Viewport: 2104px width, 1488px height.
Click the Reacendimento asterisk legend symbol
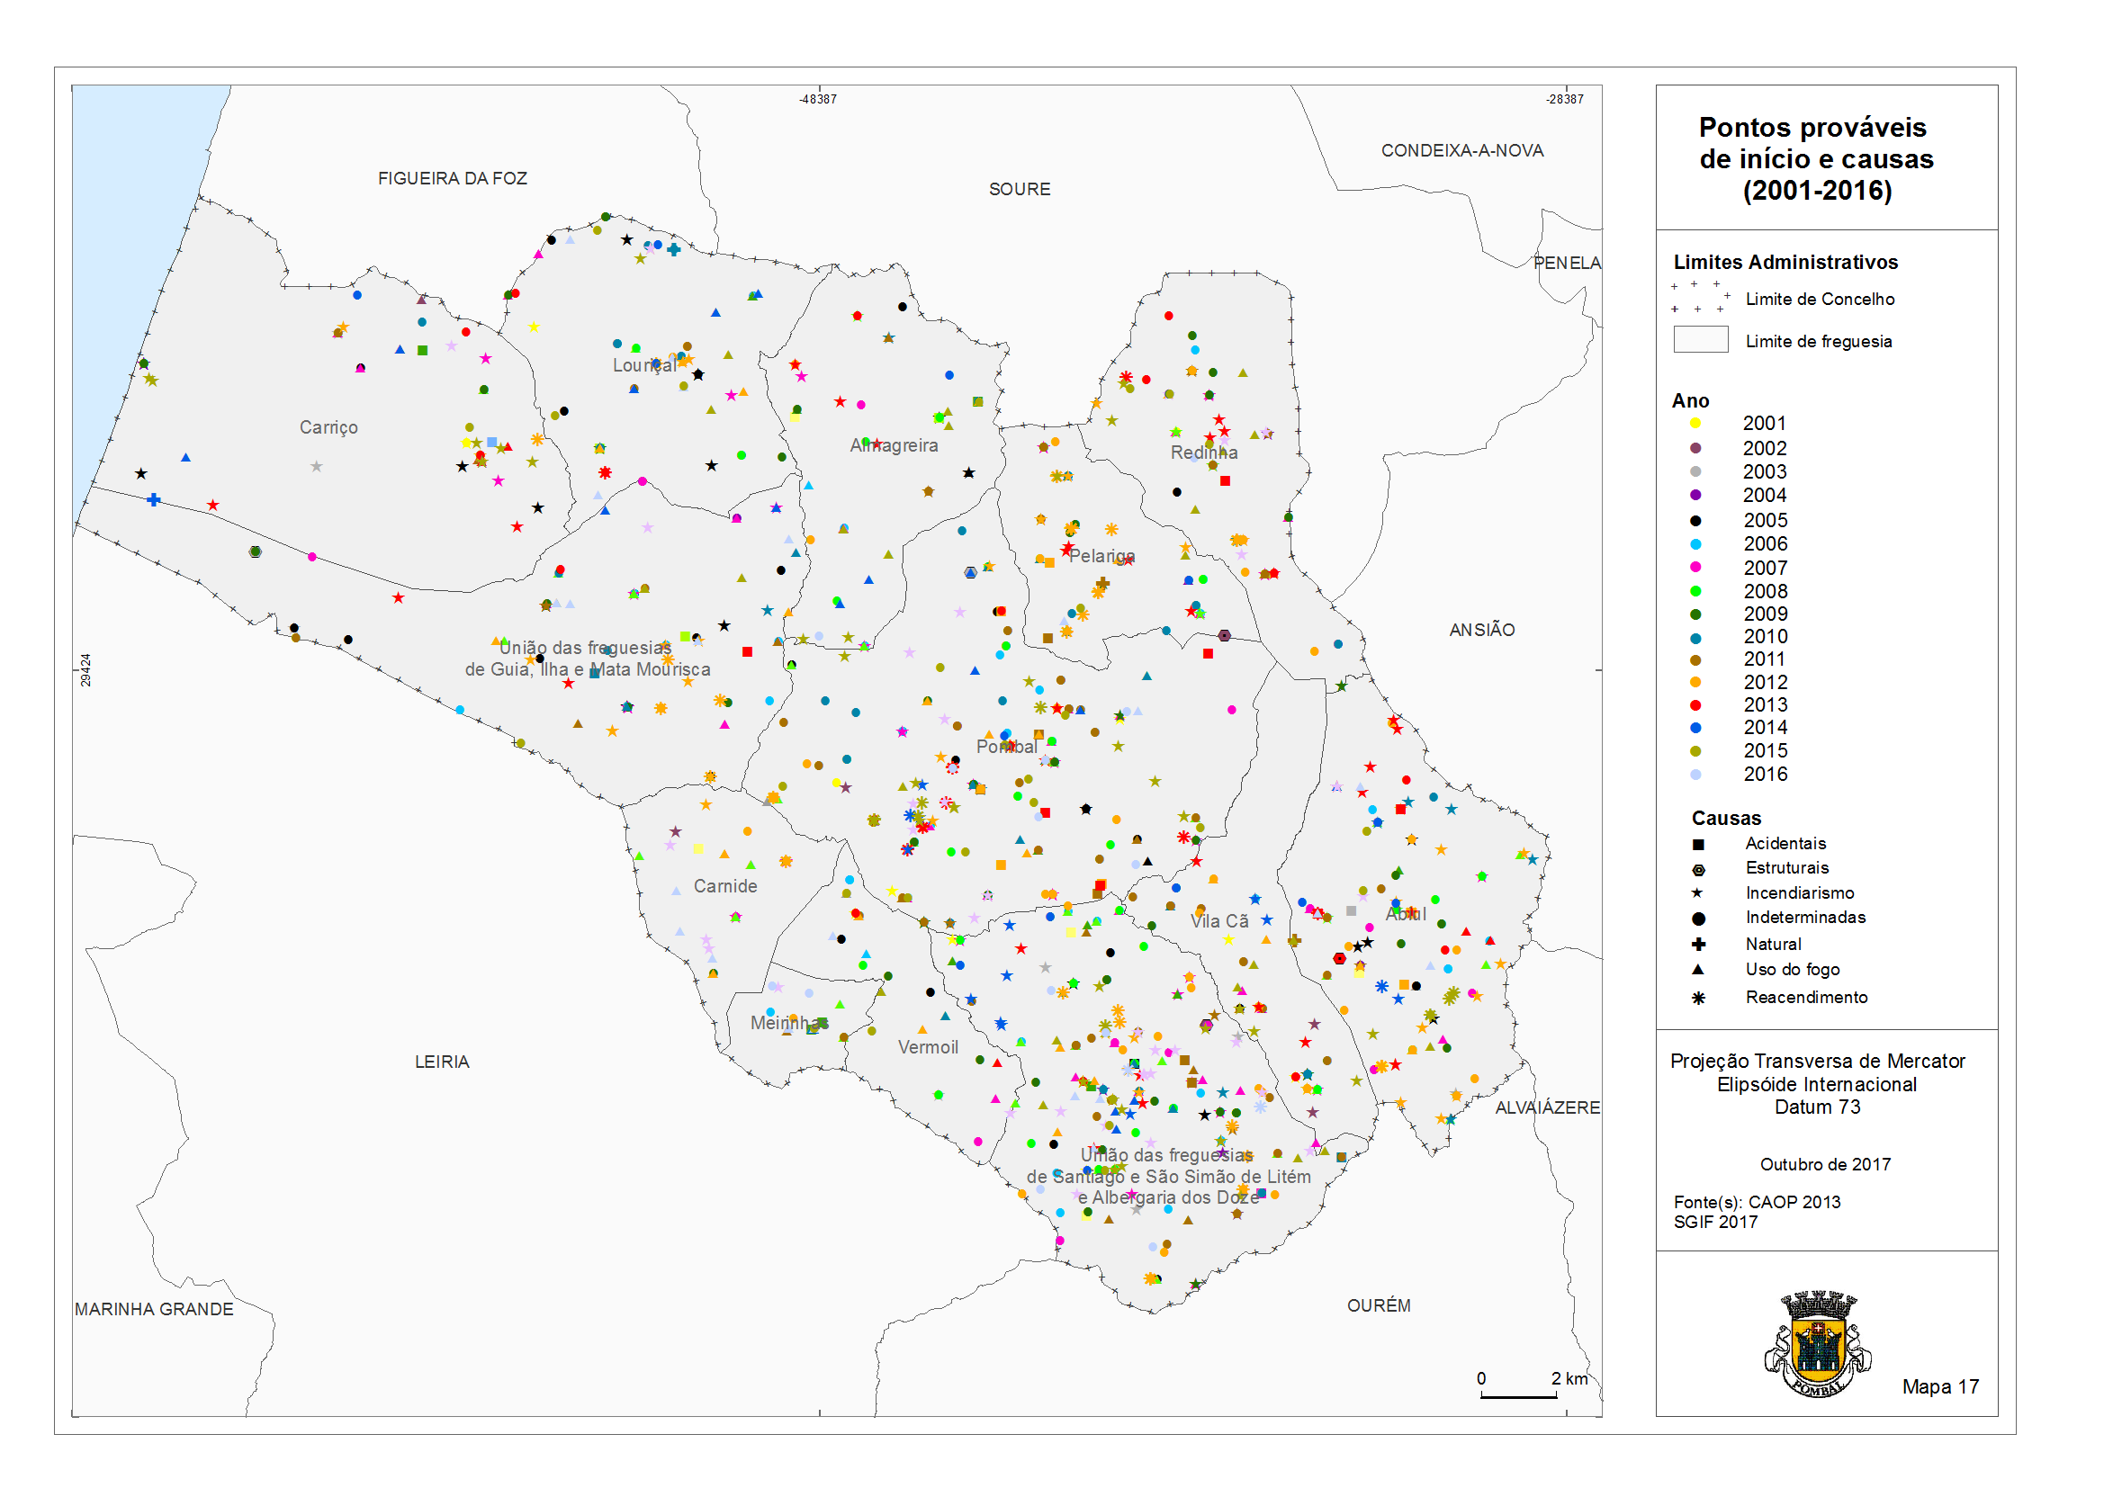(1698, 998)
